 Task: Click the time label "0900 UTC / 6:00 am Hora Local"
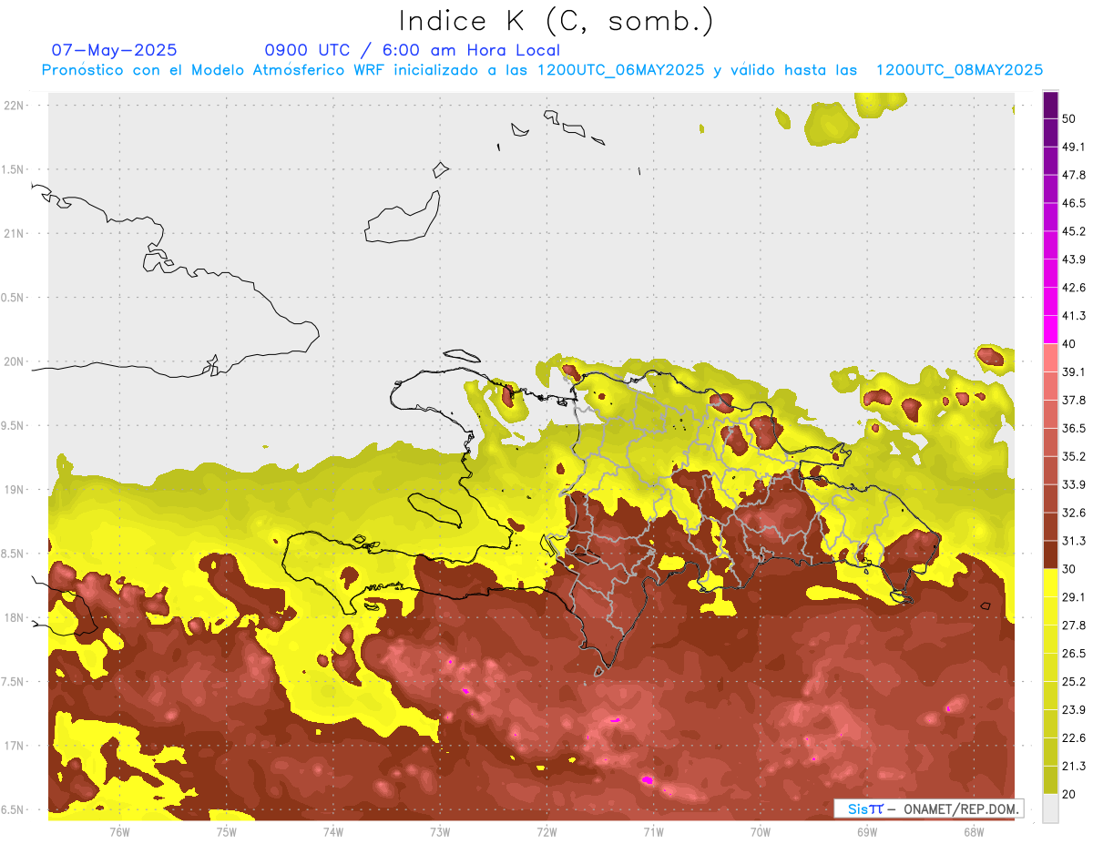(x=412, y=50)
